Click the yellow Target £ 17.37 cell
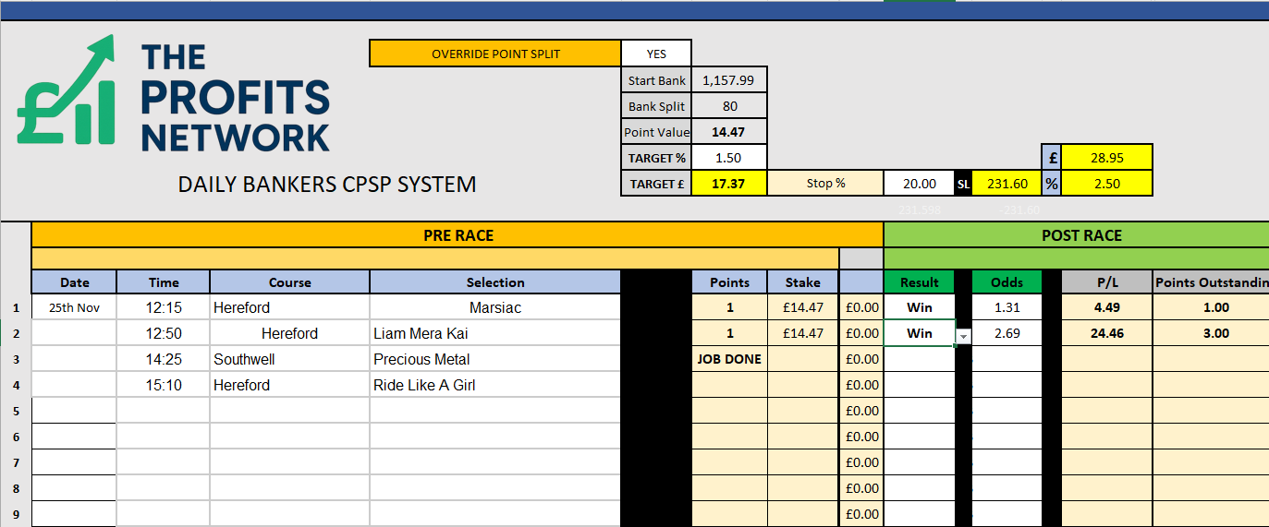The height and width of the screenshot is (527, 1269). (x=728, y=184)
